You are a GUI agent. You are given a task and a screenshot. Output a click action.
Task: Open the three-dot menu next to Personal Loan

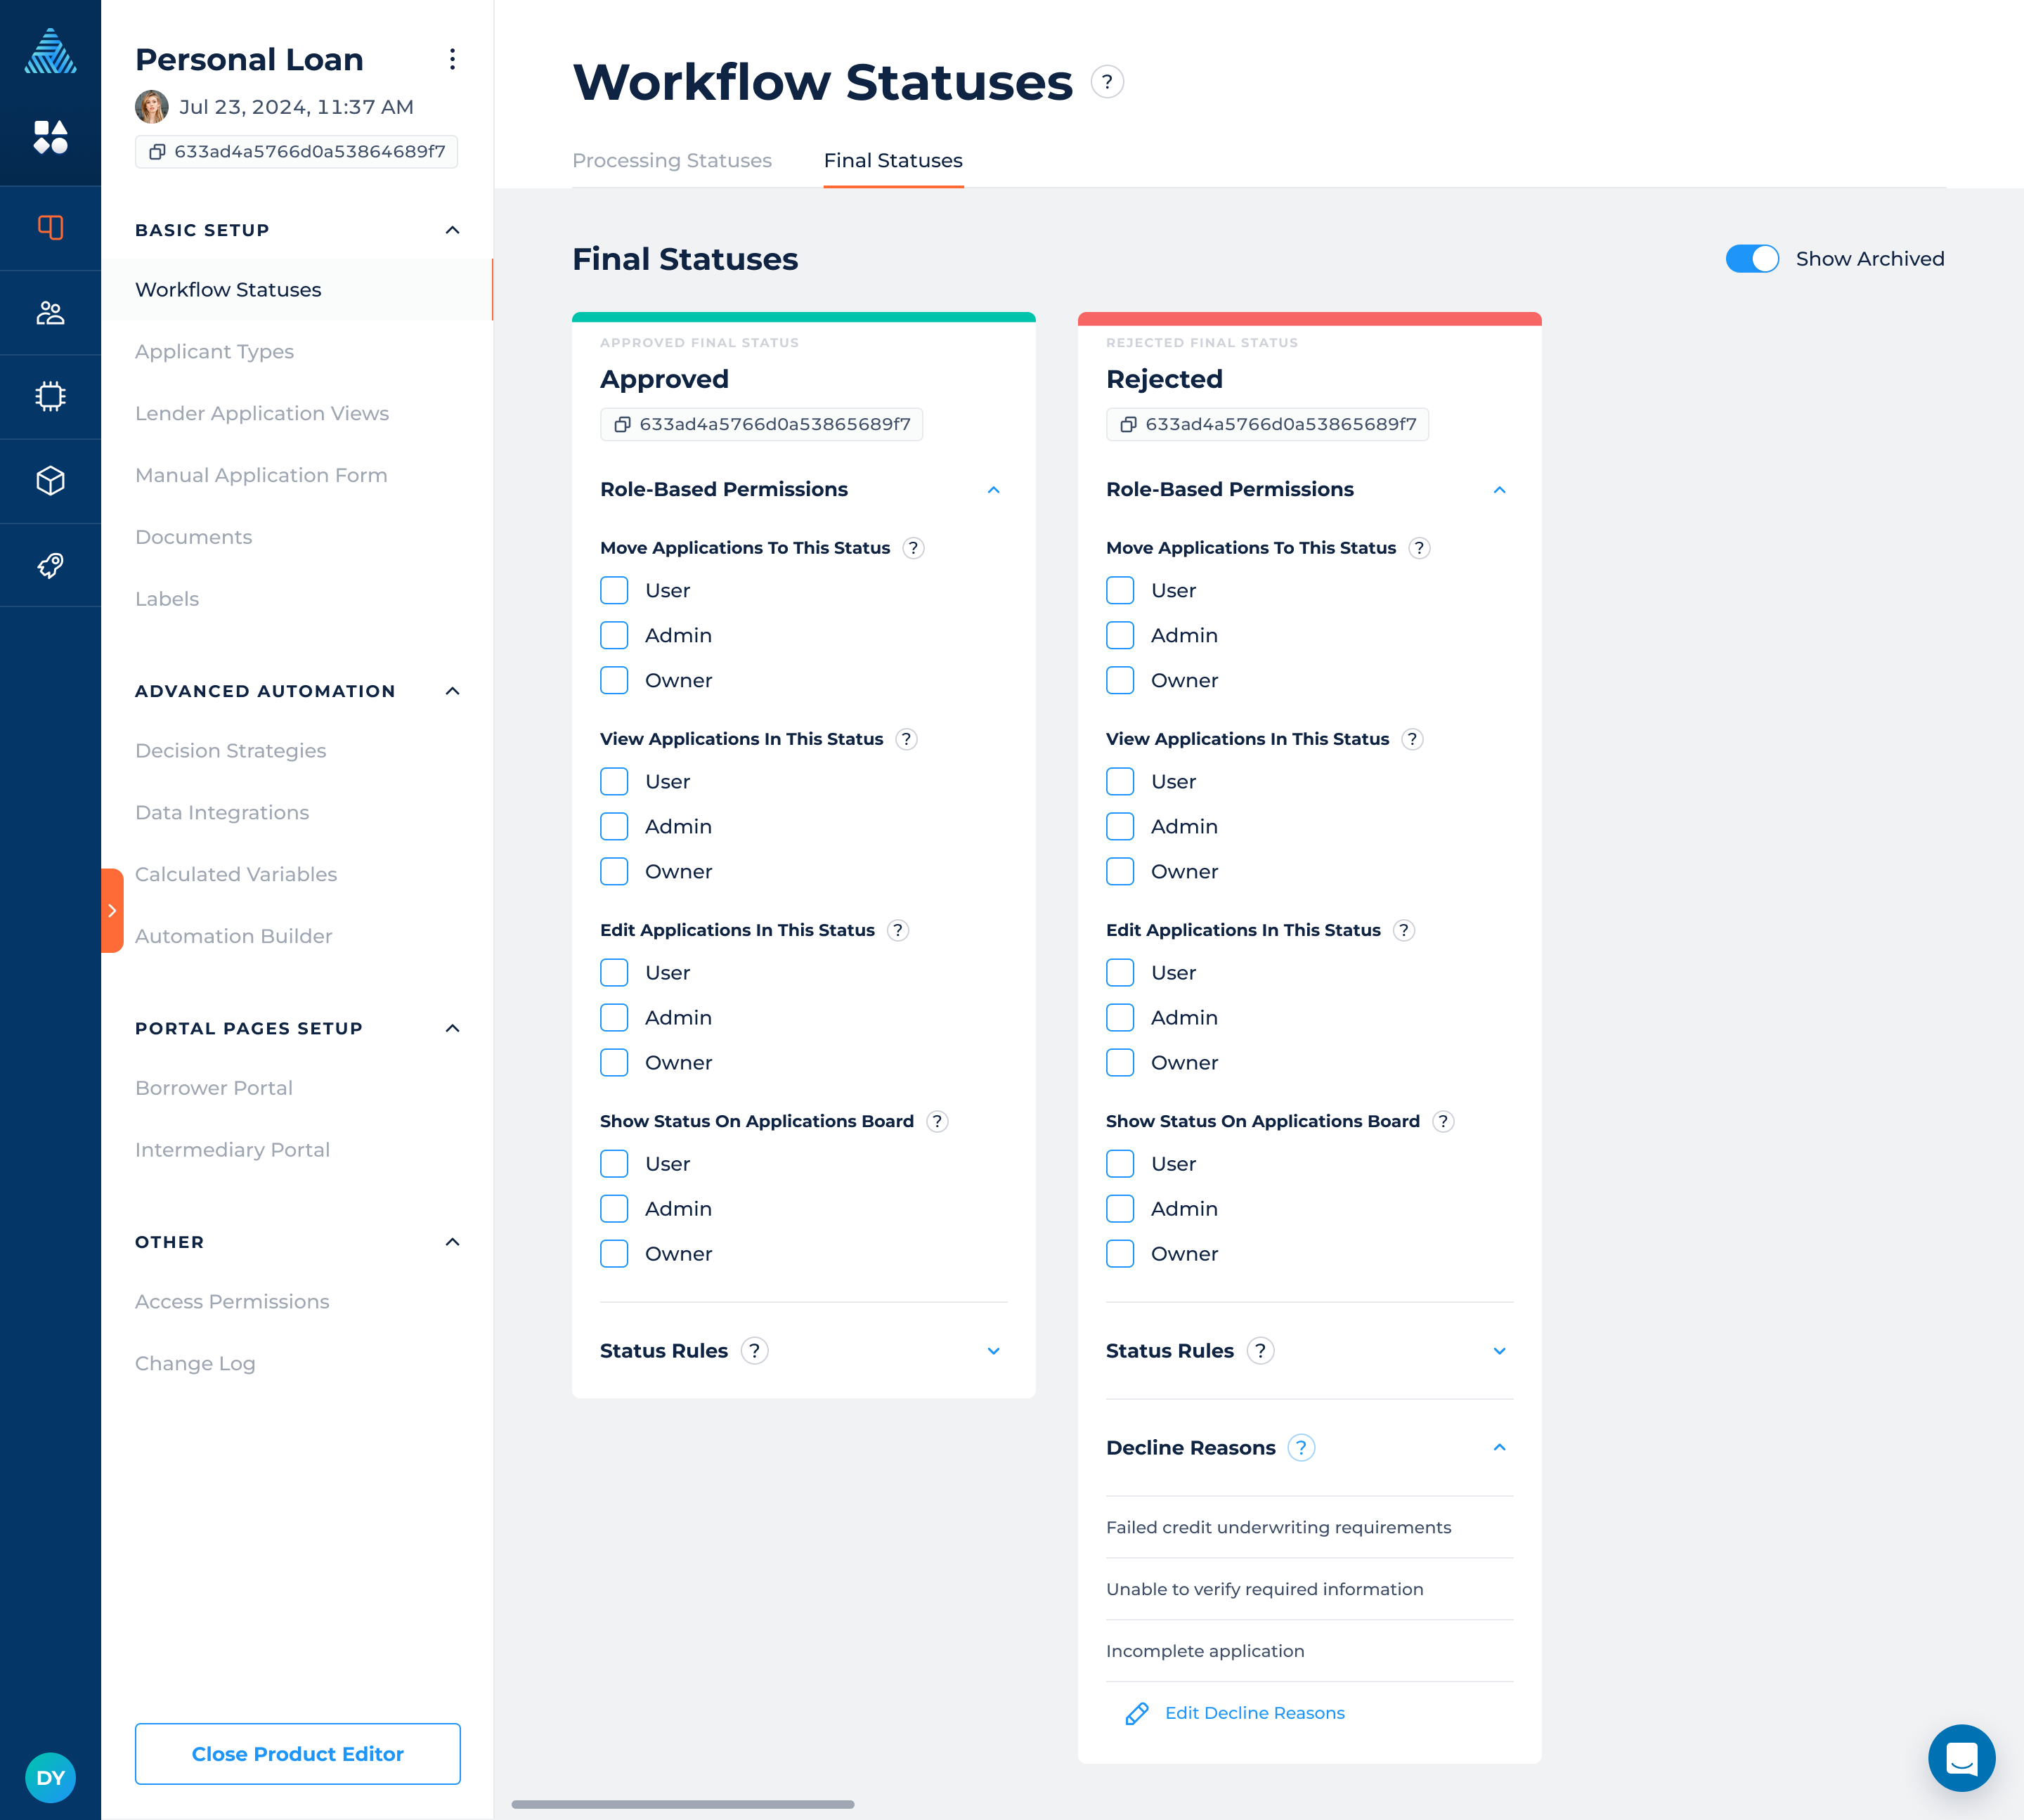(452, 60)
